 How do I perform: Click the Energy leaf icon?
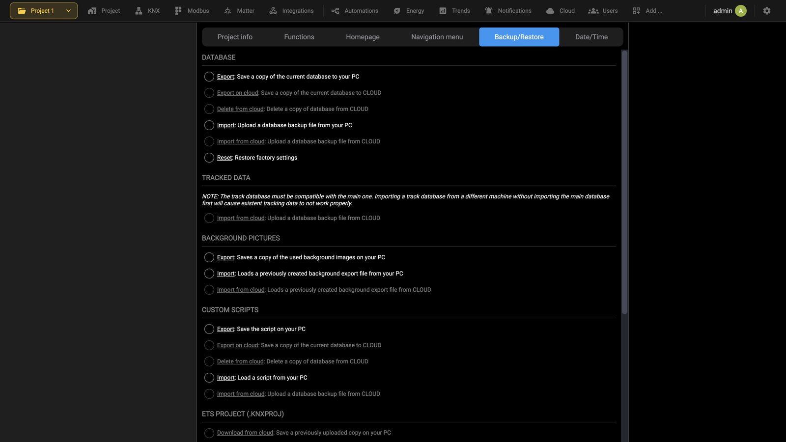397,11
